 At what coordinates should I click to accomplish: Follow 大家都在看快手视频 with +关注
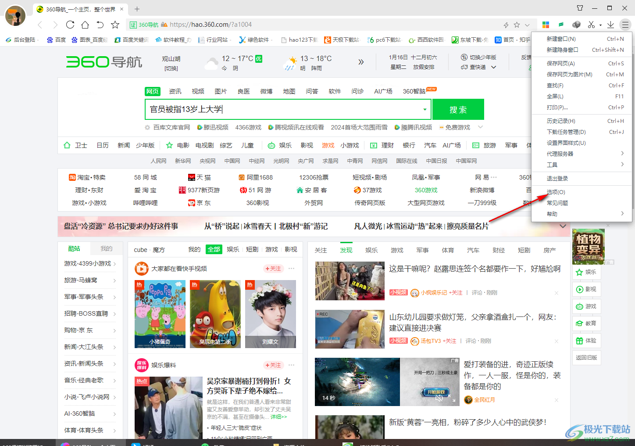(x=273, y=269)
